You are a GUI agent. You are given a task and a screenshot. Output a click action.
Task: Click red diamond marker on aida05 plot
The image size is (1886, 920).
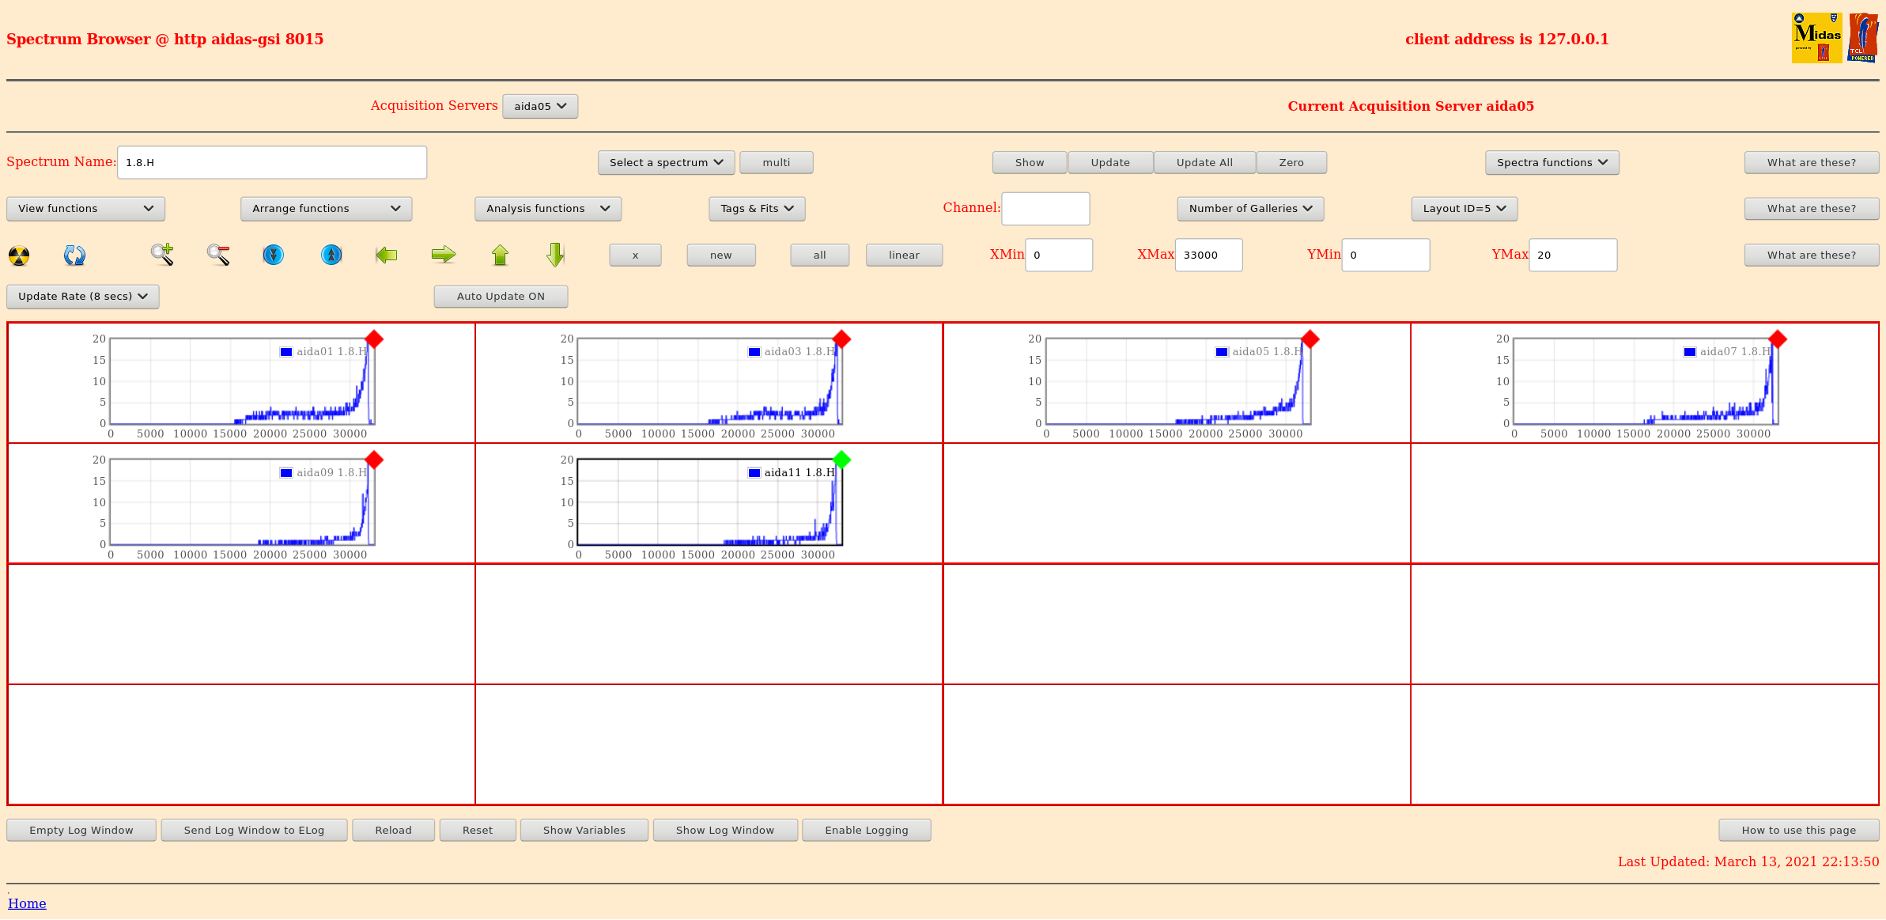point(1310,339)
